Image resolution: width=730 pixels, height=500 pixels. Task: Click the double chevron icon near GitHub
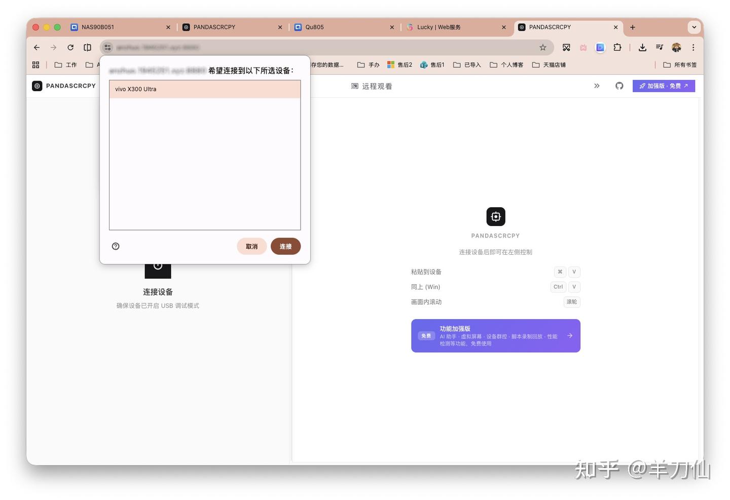click(597, 86)
